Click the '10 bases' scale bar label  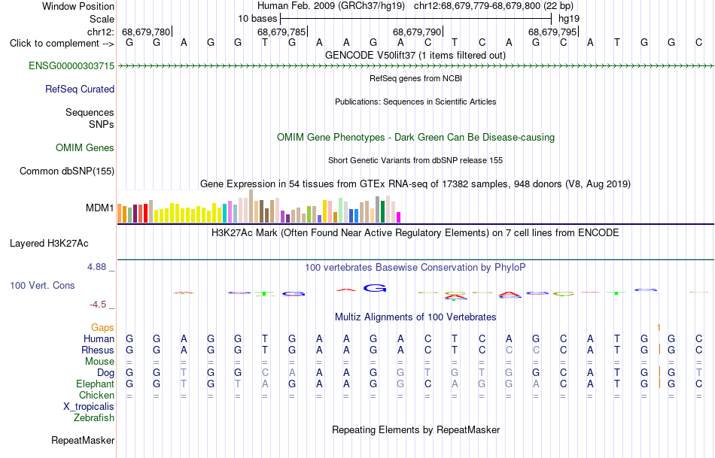click(x=257, y=19)
